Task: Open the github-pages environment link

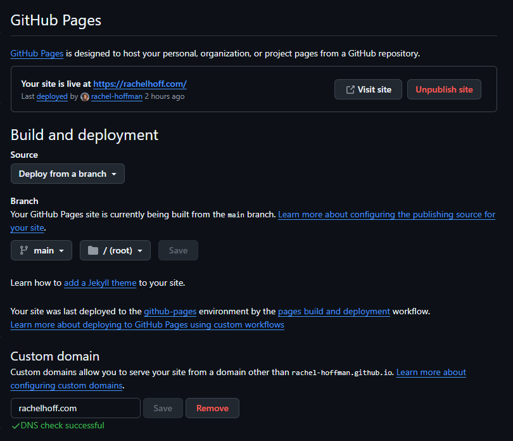Action: point(170,311)
